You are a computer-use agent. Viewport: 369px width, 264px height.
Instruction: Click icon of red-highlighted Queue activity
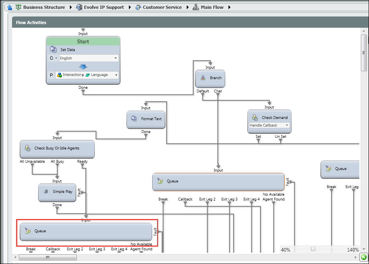pos(27,231)
